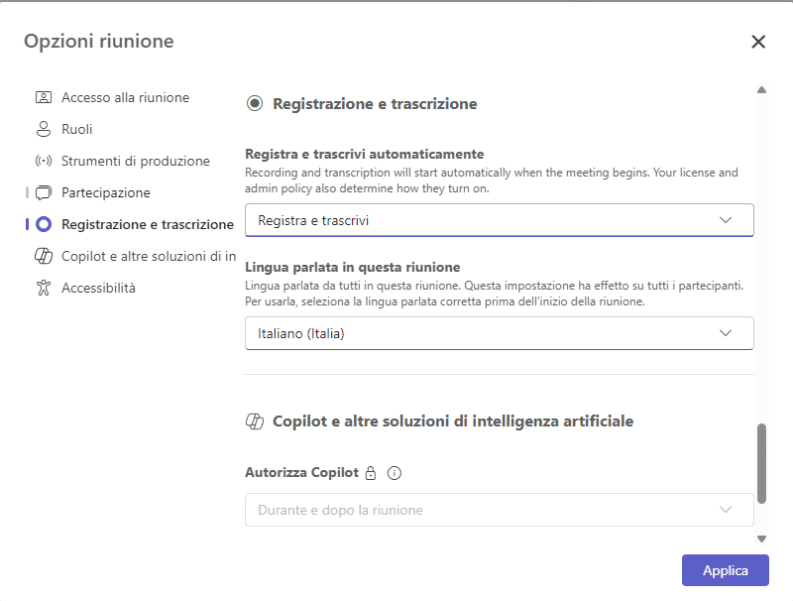Click the chevron in Italiano (Italia) combo box
The height and width of the screenshot is (601, 793).
726,333
